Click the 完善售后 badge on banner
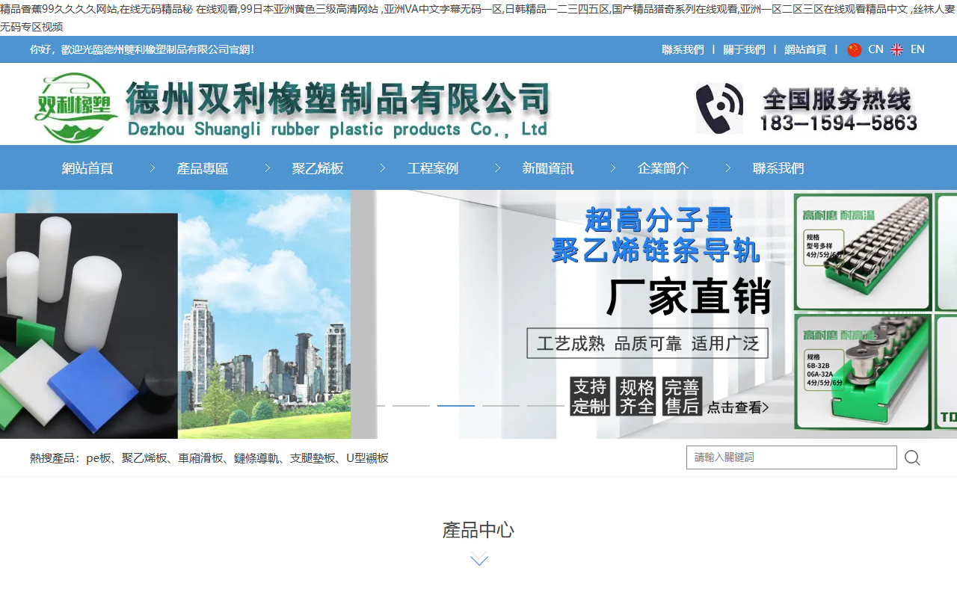 (682, 396)
